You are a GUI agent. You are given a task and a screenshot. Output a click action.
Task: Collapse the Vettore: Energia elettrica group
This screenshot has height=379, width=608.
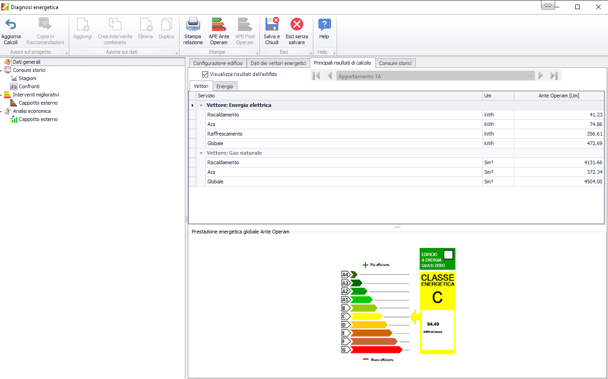click(x=201, y=105)
